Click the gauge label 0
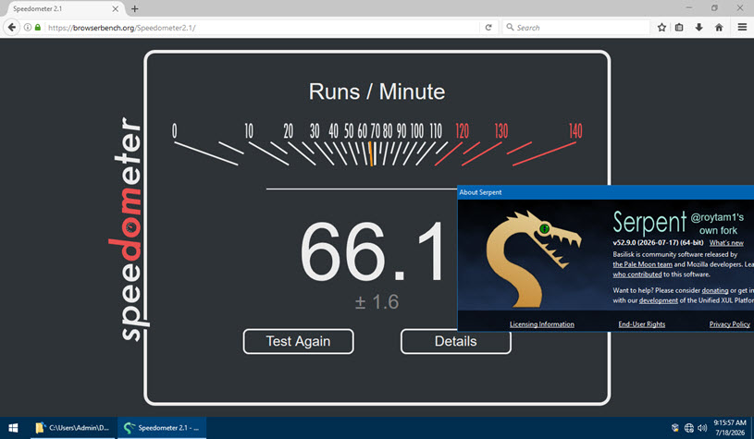Image resolution: width=754 pixels, height=439 pixels. pos(174,130)
